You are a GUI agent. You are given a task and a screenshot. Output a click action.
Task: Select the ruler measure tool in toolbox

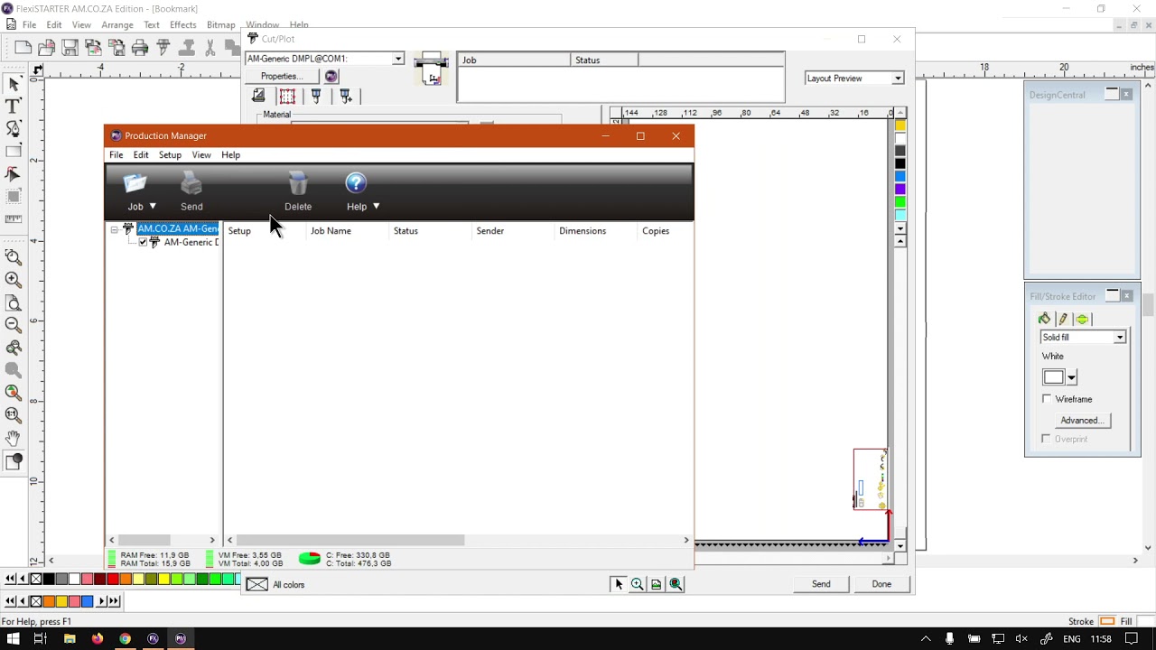click(x=14, y=218)
